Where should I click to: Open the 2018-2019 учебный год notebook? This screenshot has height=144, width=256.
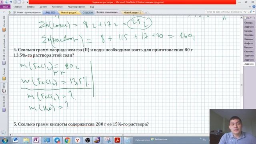click(4, 49)
